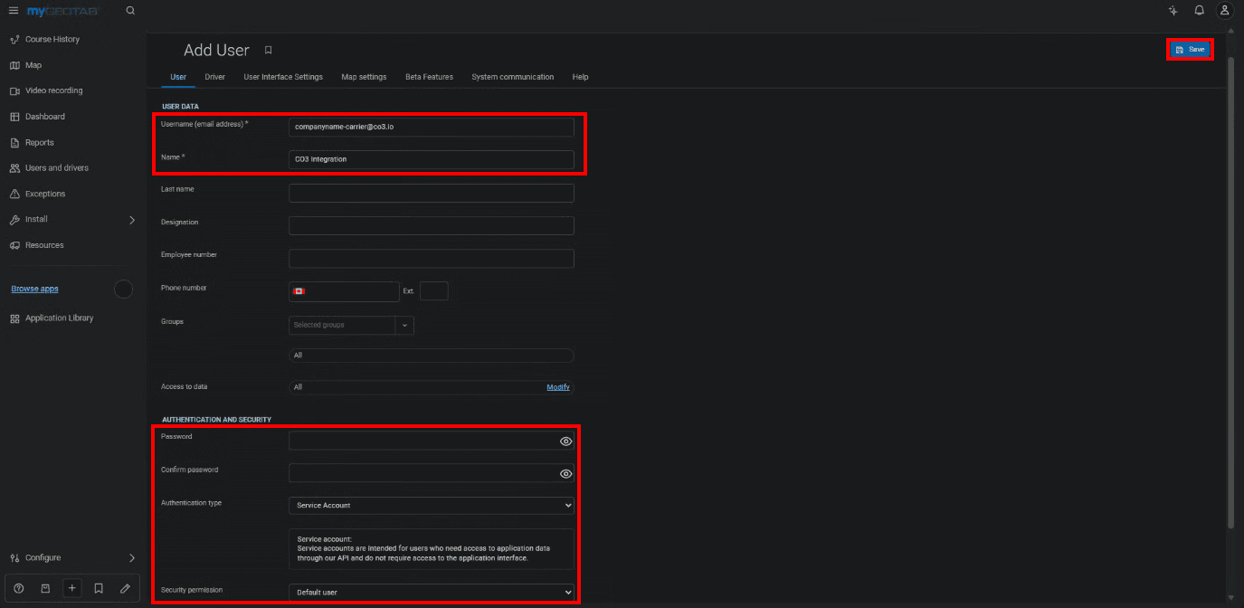Bookmark the Add User page
Image resolution: width=1244 pixels, height=608 pixels.
[268, 51]
